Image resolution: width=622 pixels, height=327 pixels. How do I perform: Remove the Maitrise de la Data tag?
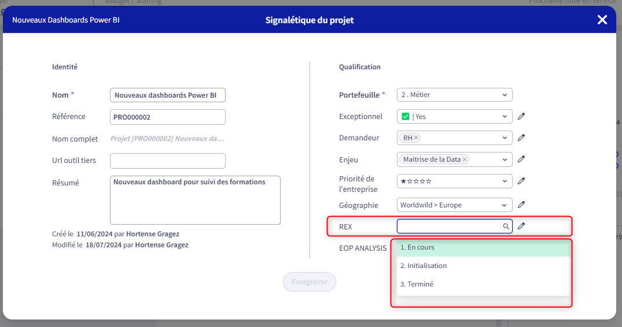pyautogui.click(x=465, y=159)
